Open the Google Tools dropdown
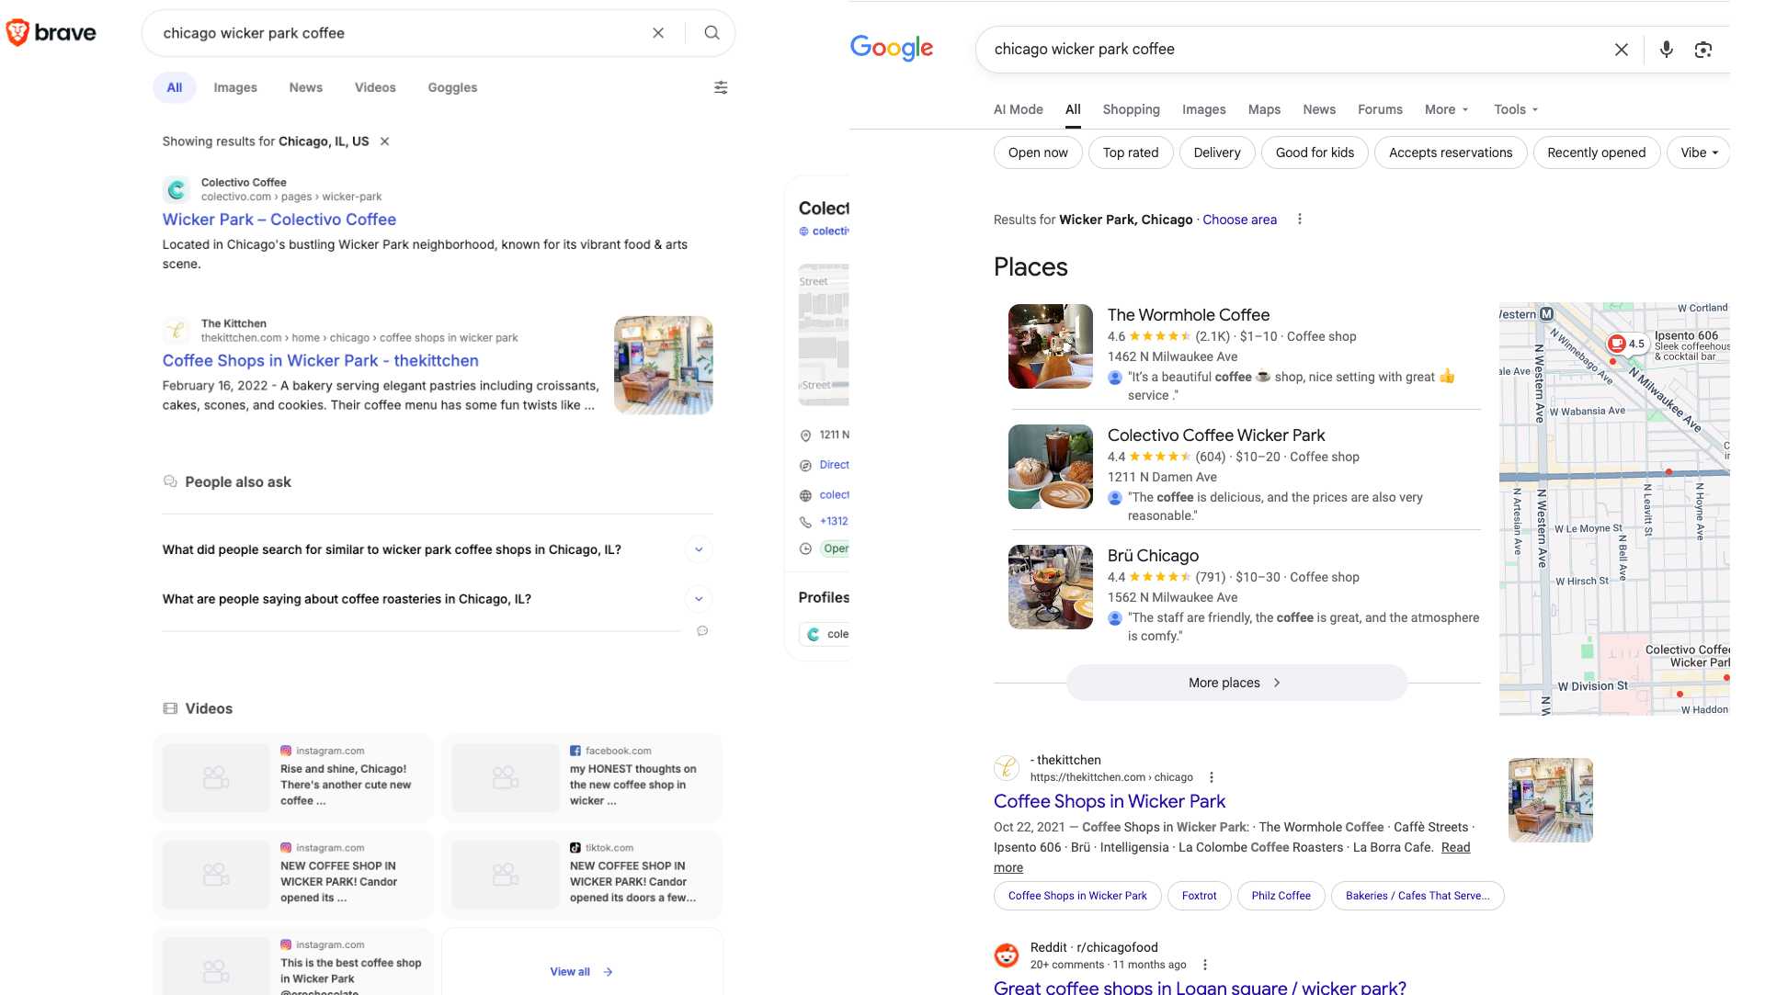Screen dimensions: 1765x995 point(1516,109)
